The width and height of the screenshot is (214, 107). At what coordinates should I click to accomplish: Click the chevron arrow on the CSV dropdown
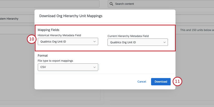95,67
